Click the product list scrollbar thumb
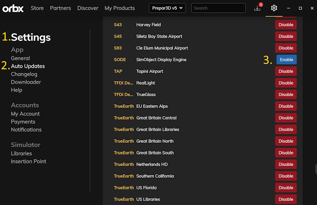 pyautogui.click(x=316, y=169)
